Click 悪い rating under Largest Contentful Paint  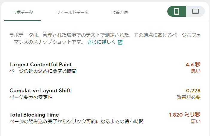(196, 71)
